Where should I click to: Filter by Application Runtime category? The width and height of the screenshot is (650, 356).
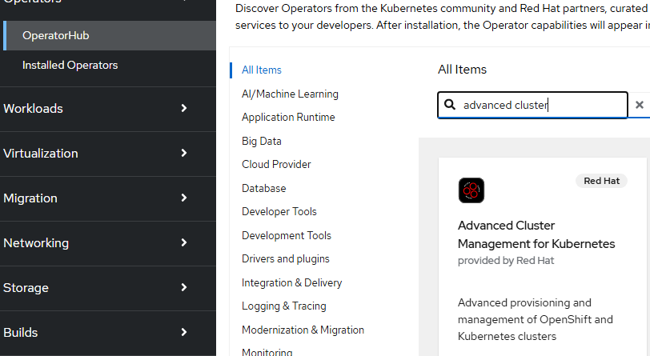point(288,118)
